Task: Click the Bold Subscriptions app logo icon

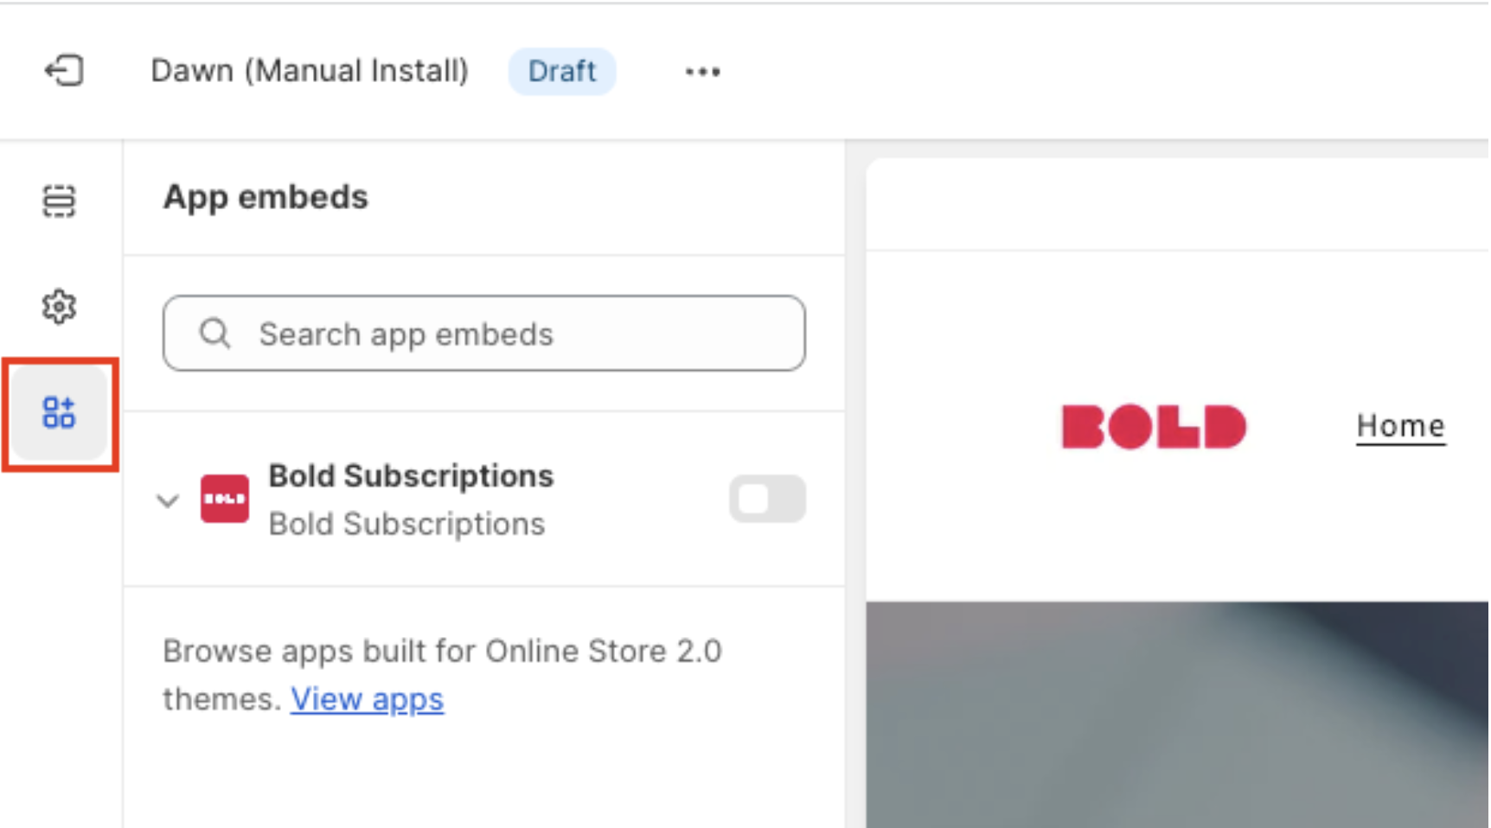Action: (x=225, y=499)
